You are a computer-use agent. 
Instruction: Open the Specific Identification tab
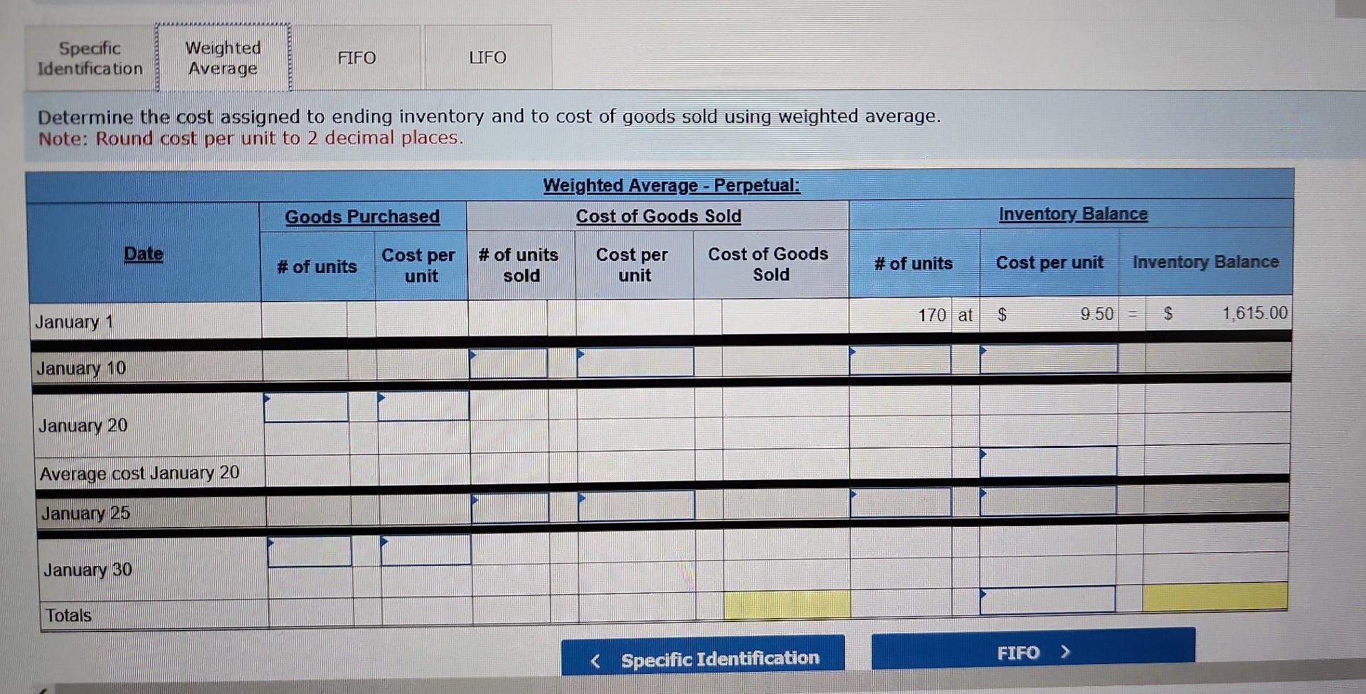[x=90, y=58]
